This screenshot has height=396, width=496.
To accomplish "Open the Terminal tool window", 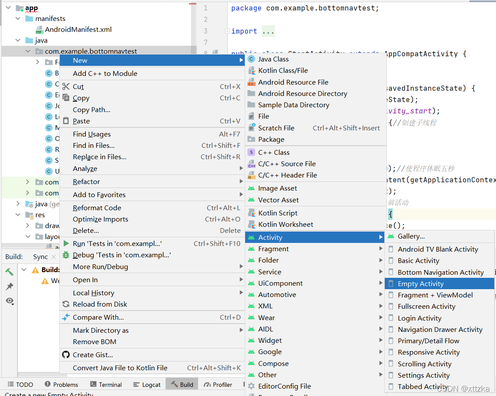I will tap(106, 385).
